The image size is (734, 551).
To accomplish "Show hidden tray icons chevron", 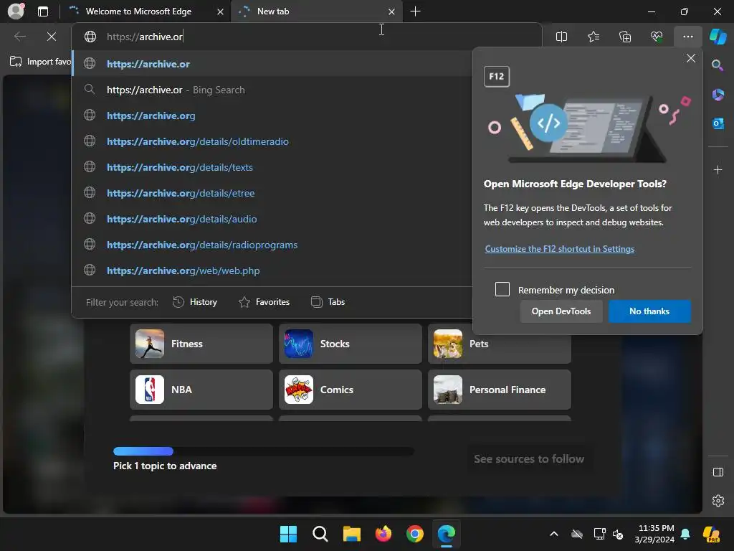I will pyautogui.click(x=554, y=534).
